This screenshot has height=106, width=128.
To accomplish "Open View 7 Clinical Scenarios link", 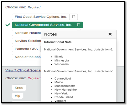I will click(x=23, y=70).
